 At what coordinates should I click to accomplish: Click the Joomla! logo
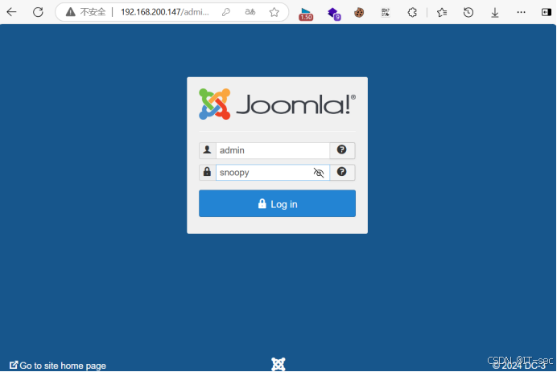coord(277,104)
